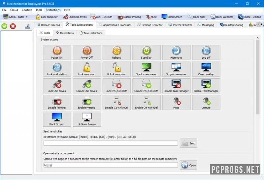Click the Open website button

point(188,165)
